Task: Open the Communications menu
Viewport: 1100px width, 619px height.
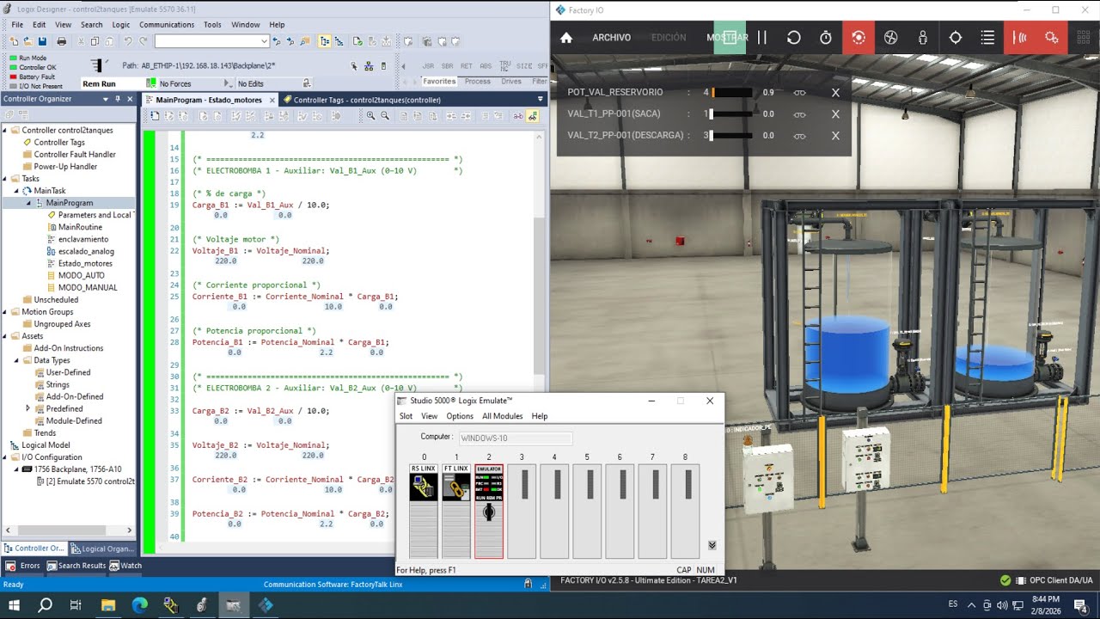Action: [x=167, y=25]
